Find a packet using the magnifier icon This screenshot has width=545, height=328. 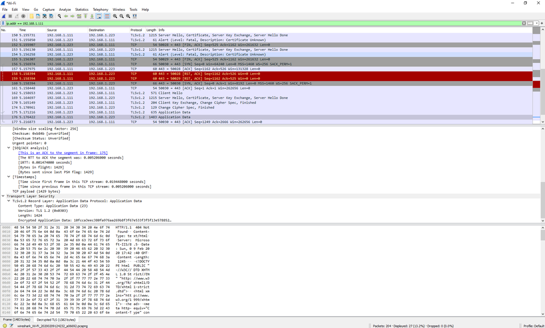(59, 16)
